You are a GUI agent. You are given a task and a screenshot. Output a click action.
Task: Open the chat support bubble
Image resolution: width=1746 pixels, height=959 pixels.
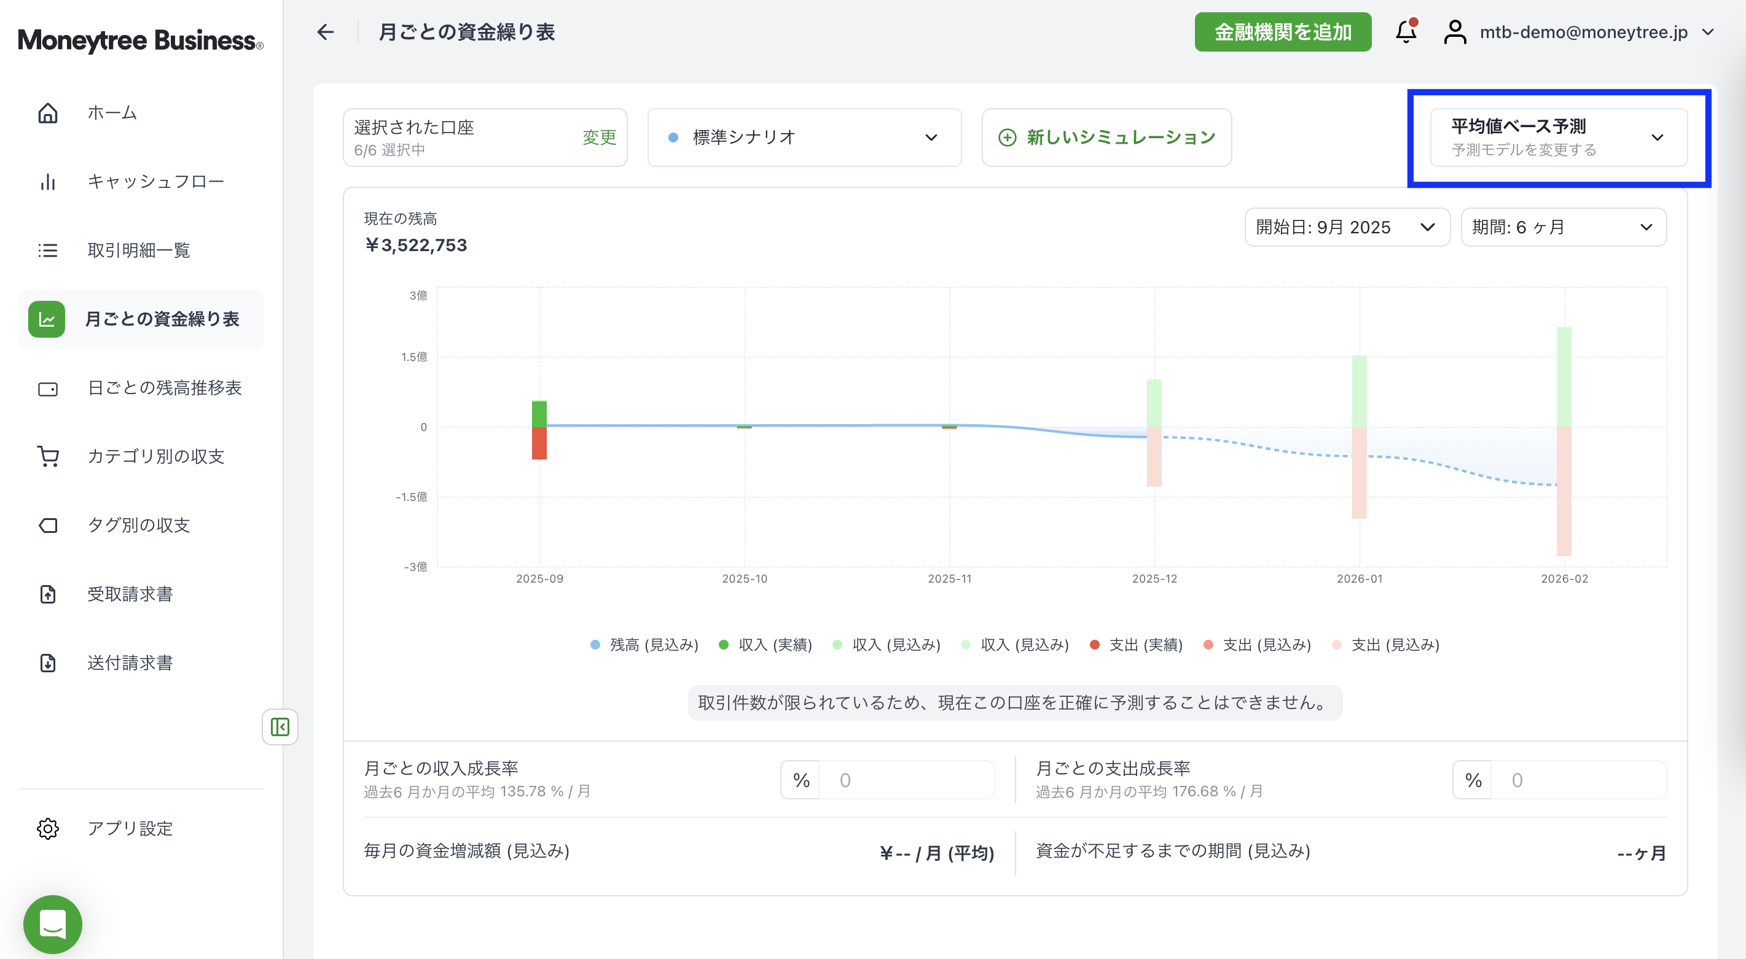(53, 924)
